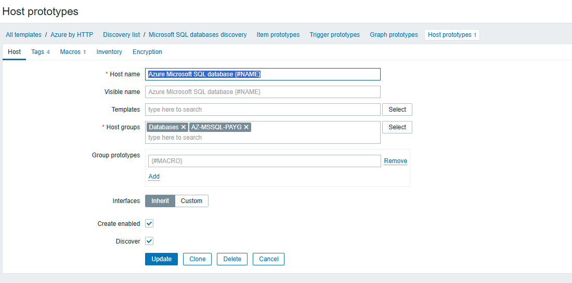Remove the AZ-MSSQL-PAYG host group tag
The height and width of the screenshot is (283, 572).
coord(246,127)
